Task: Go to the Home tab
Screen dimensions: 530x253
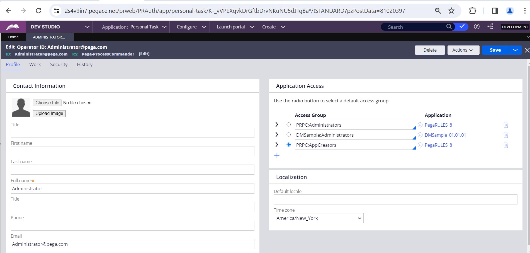Action: [13, 37]
